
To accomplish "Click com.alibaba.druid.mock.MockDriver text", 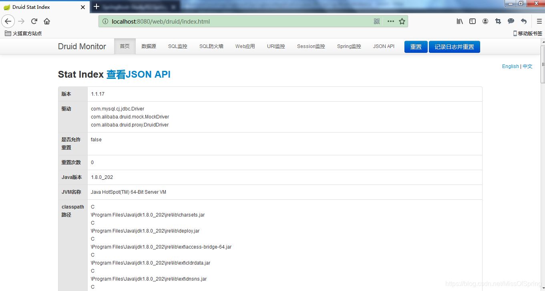I will tap(130, 117).
